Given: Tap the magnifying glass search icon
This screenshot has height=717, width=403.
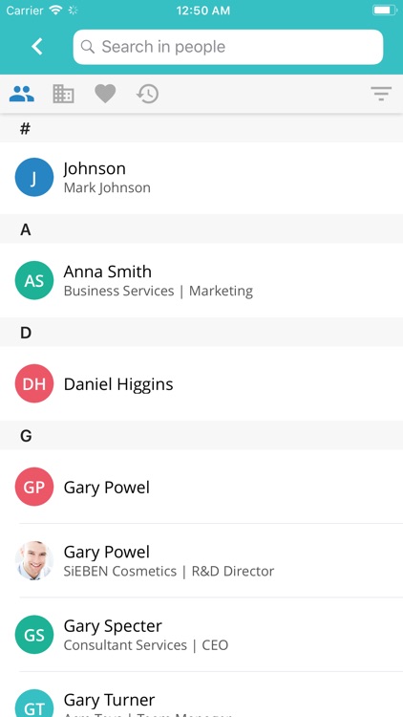Looking at the screenshot, I should (x=87, y=47).
